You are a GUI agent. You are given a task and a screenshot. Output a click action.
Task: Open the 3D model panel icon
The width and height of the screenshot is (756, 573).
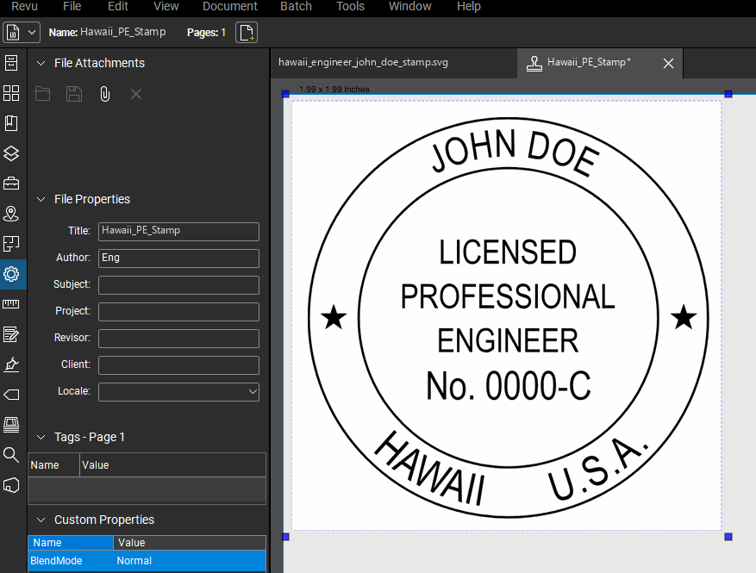pyautogui.click(x=11, y=485)
